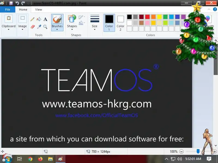Expand the Brushes dropdown arrow

point(57,29)
